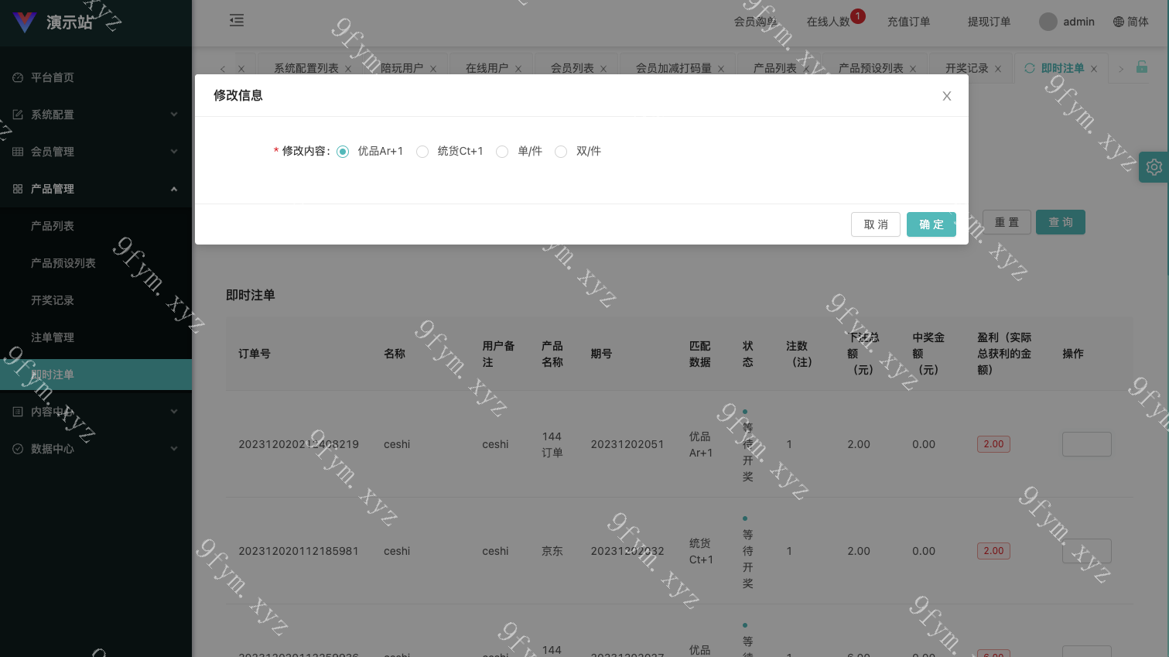Image resolution: width=1169 pixels, height=657 pixels.
Task: Open 在线人数 in top header
Action: 829,22
